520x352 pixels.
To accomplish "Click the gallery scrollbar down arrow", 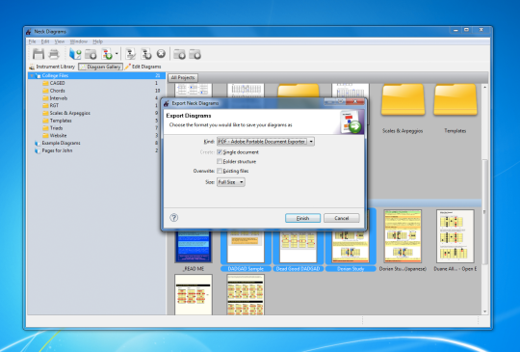I will tap(484, 311).
